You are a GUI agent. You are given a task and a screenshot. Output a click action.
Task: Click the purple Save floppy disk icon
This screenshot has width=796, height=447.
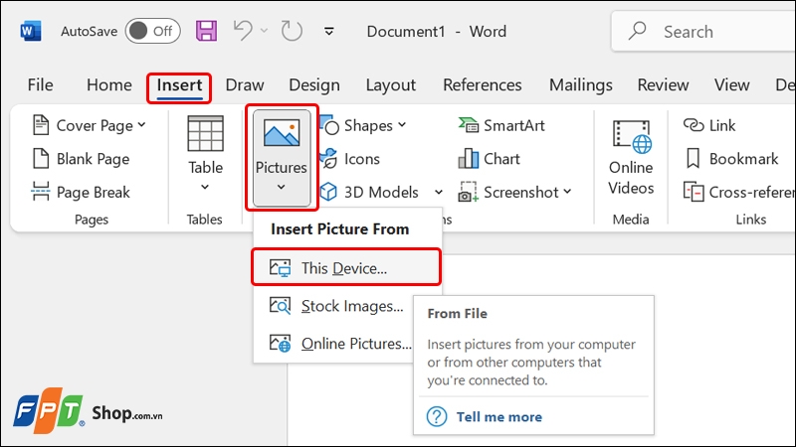(x=206, y=31)
